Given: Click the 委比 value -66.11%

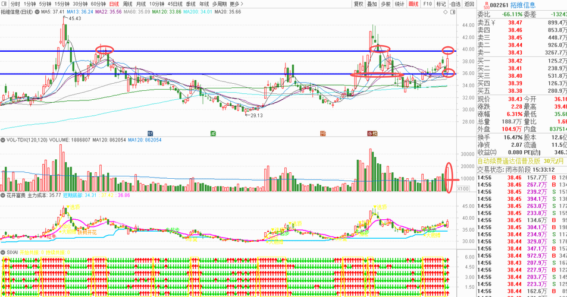Looking at the screenshot, I should click(x=512, y=14).
